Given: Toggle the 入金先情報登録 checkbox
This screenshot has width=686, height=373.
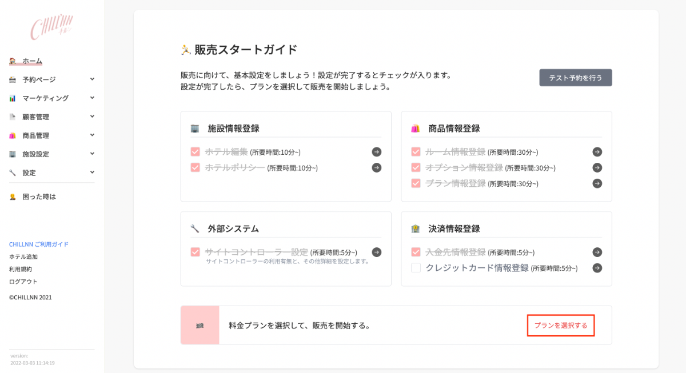Looking at the screenshot, I should (416, 252).
